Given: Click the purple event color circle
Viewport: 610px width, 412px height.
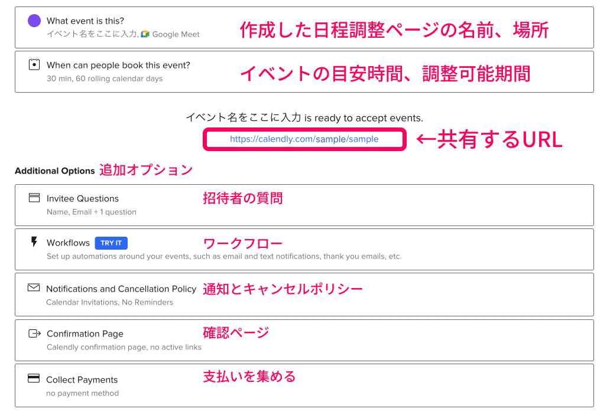Looking at the screenshot, I should pos(34,21).
